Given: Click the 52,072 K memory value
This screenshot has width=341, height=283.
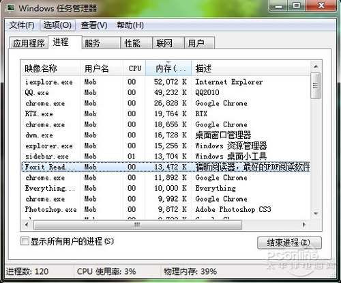Looking at the screenshot, I should click(170, 82).
